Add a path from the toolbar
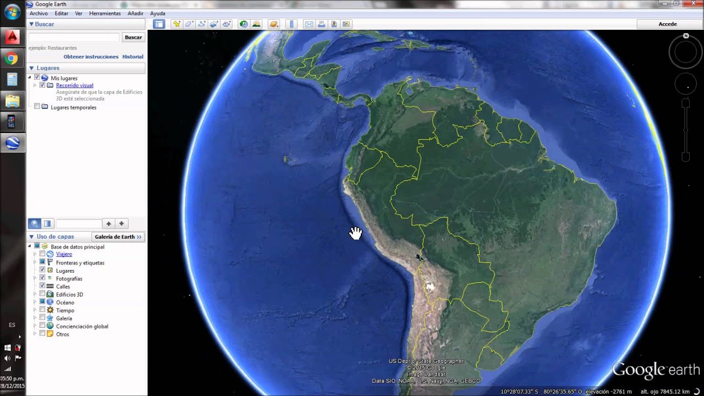The width and height of the screenshot is (704, 396). [x=202, y=24]
